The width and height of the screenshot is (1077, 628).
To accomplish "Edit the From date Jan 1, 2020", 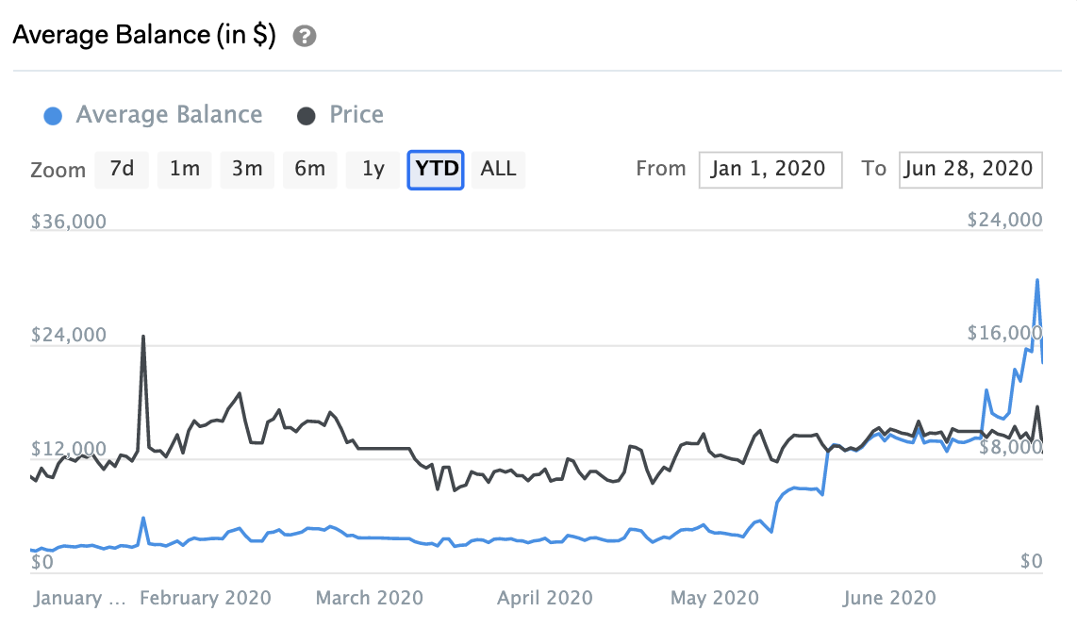I will pos(770,170).
